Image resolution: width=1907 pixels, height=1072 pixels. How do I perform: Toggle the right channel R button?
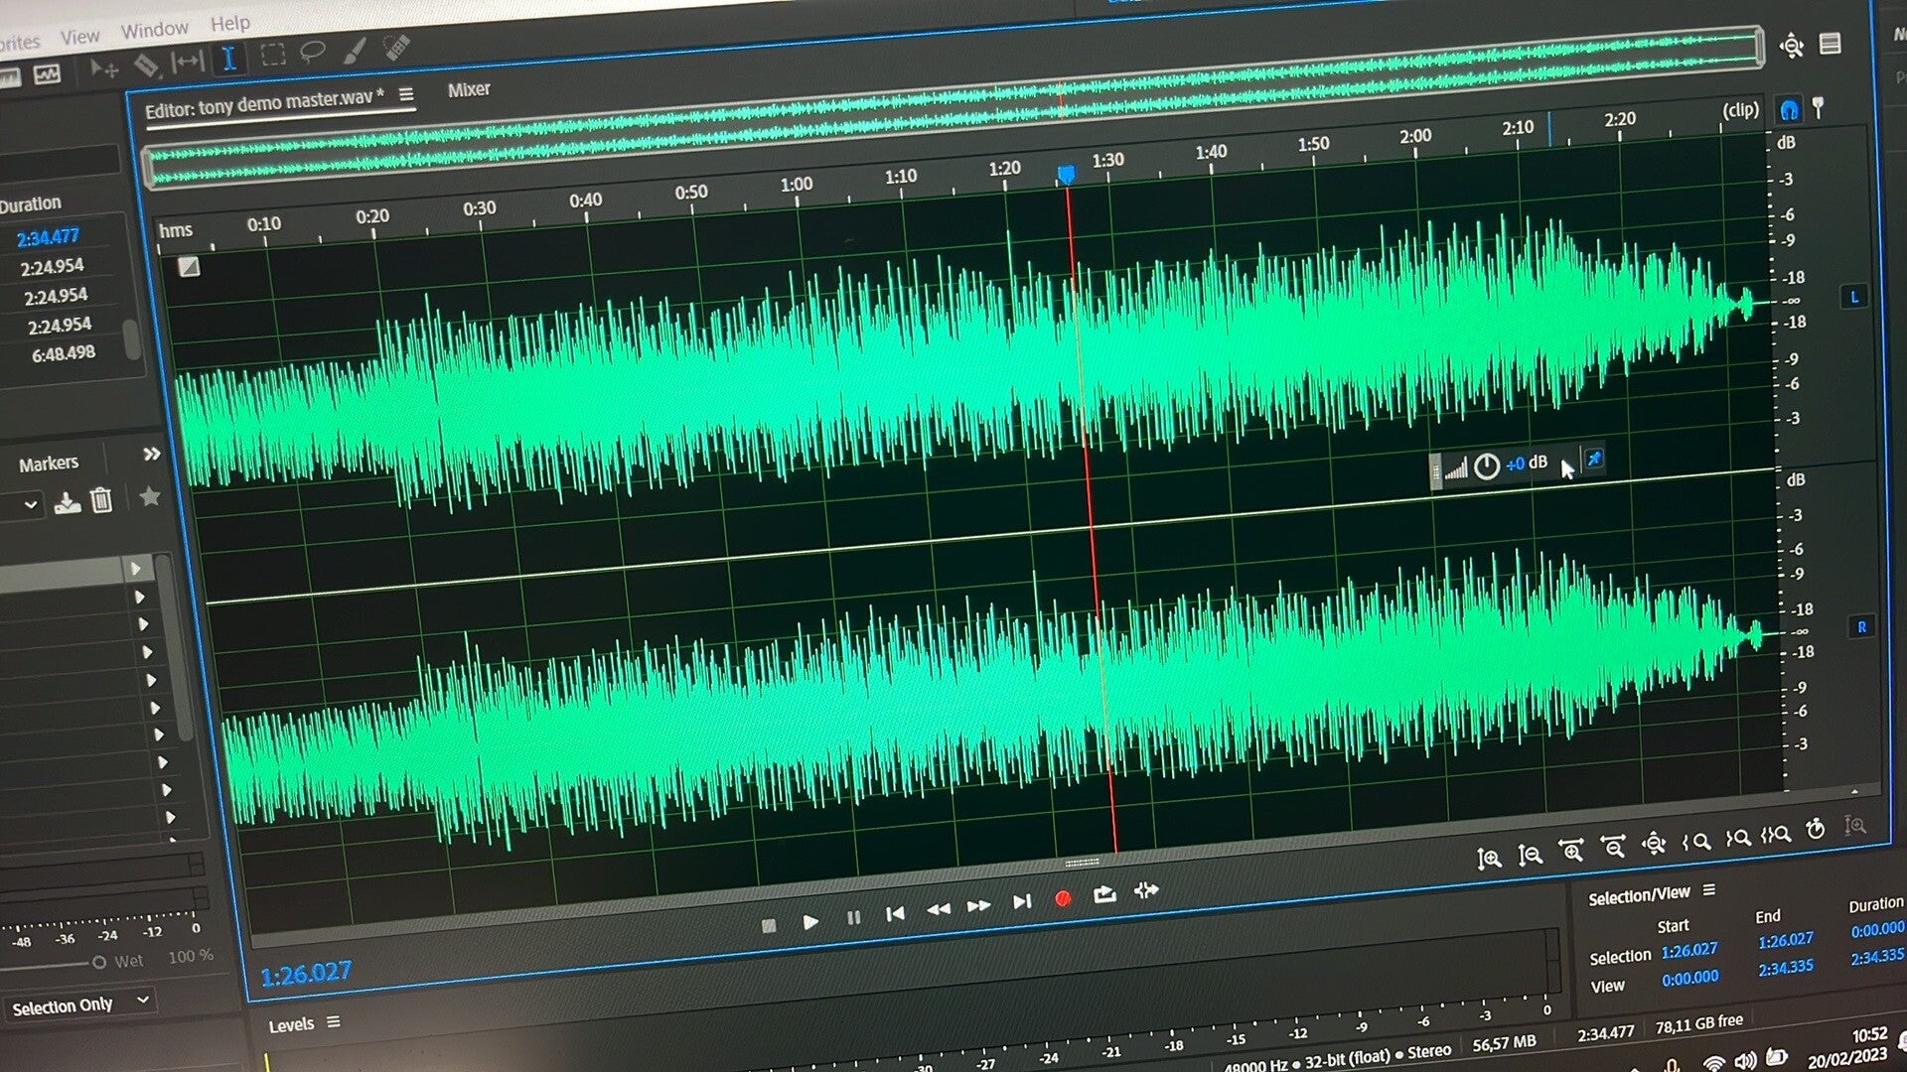click(x=1861, y=627)
